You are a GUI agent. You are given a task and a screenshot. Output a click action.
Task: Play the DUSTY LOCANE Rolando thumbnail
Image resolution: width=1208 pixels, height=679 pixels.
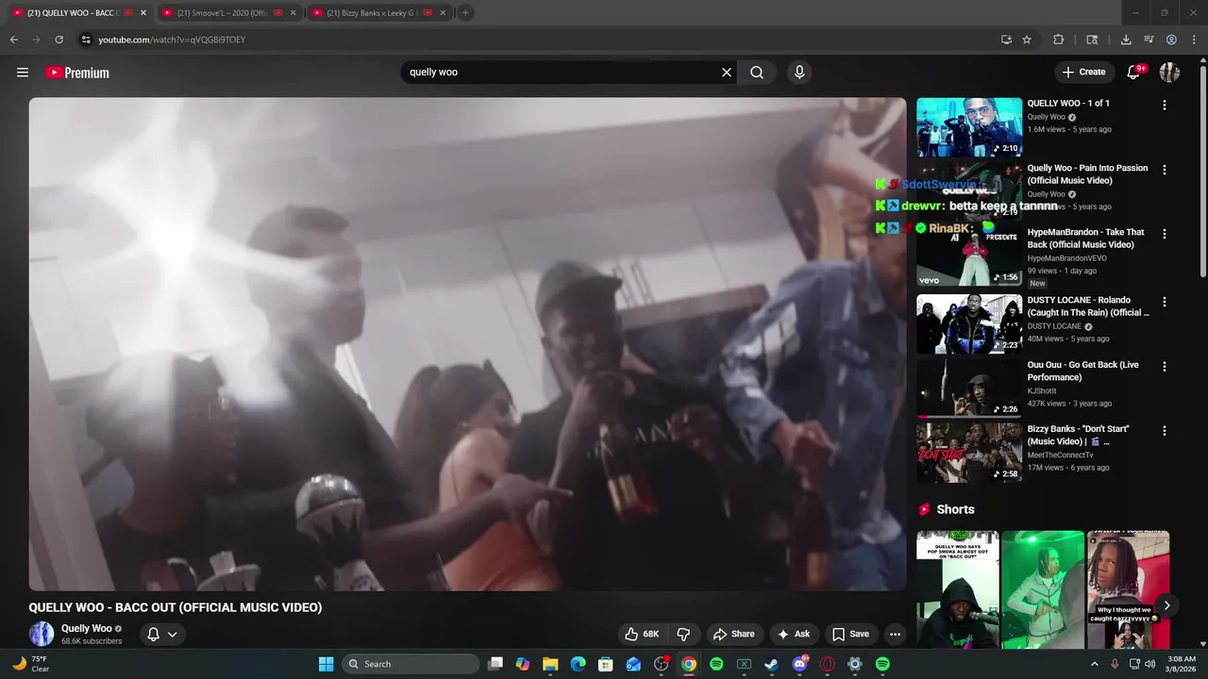969,323
